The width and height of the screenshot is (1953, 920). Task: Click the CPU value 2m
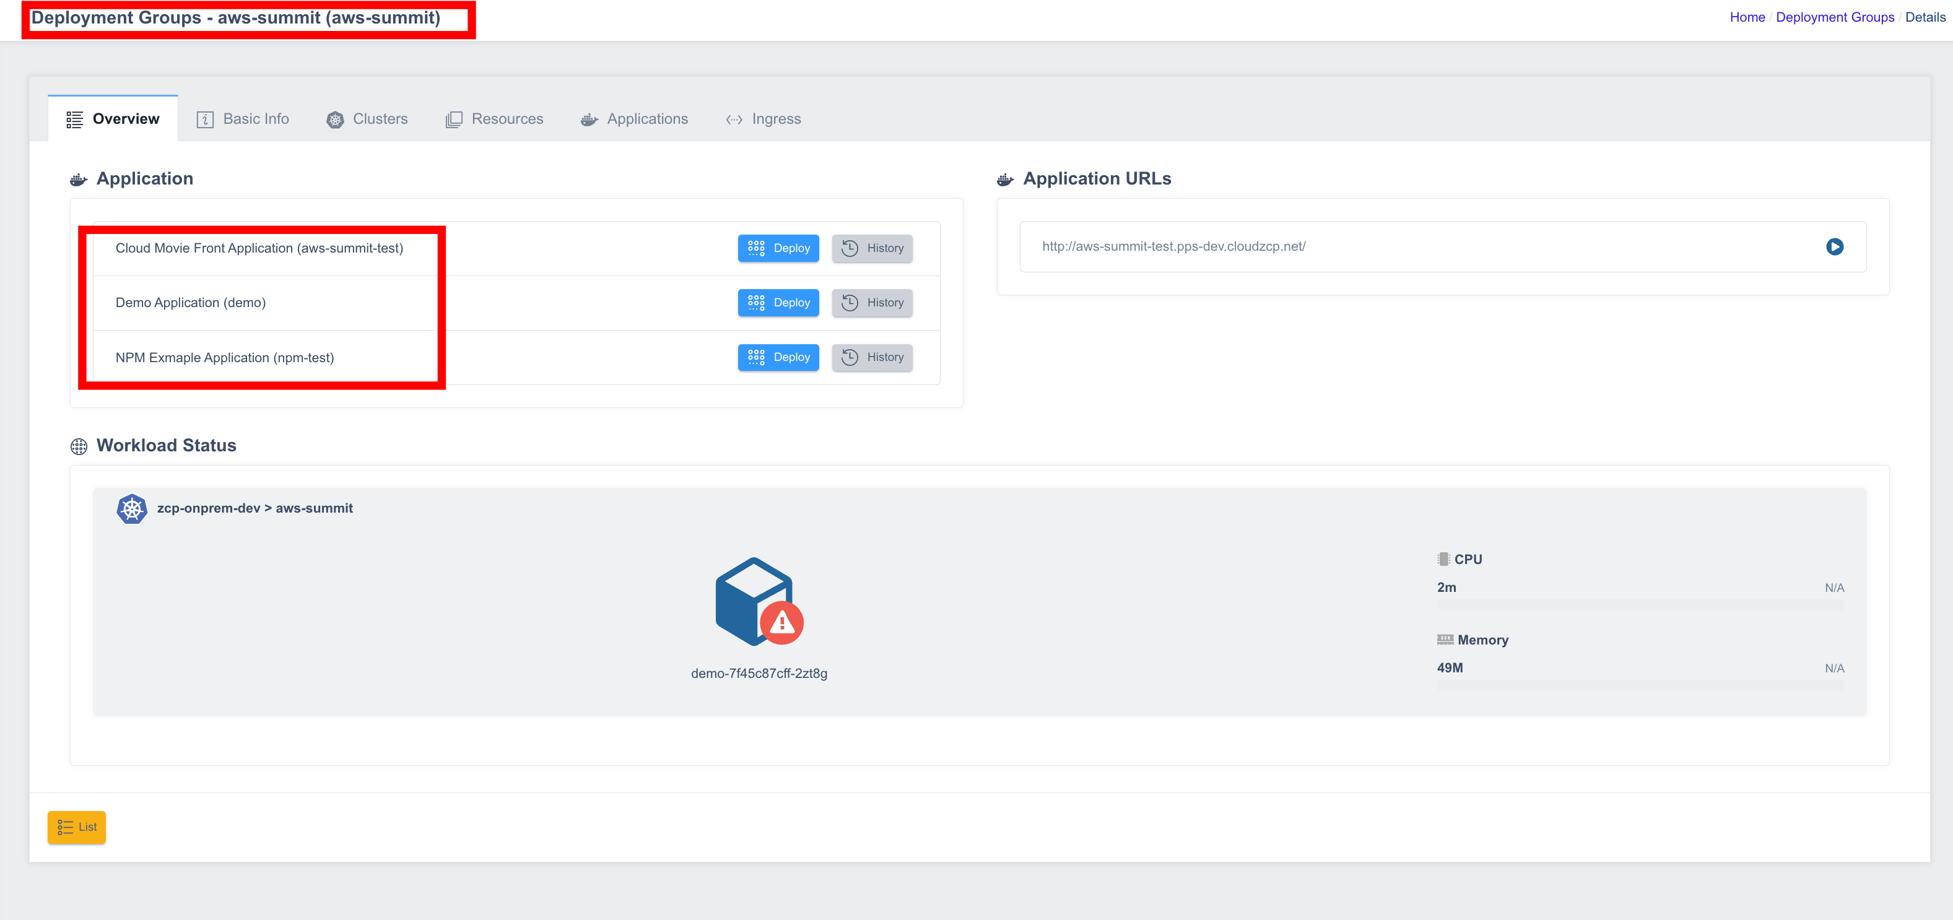coord(1446,588)
